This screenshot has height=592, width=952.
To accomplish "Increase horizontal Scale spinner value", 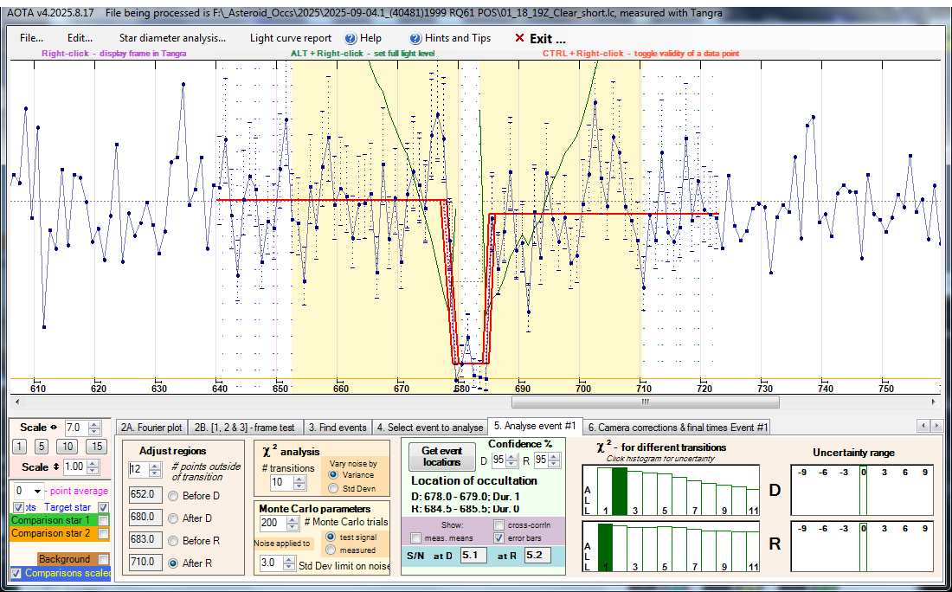I will click(x=95, y=424).
